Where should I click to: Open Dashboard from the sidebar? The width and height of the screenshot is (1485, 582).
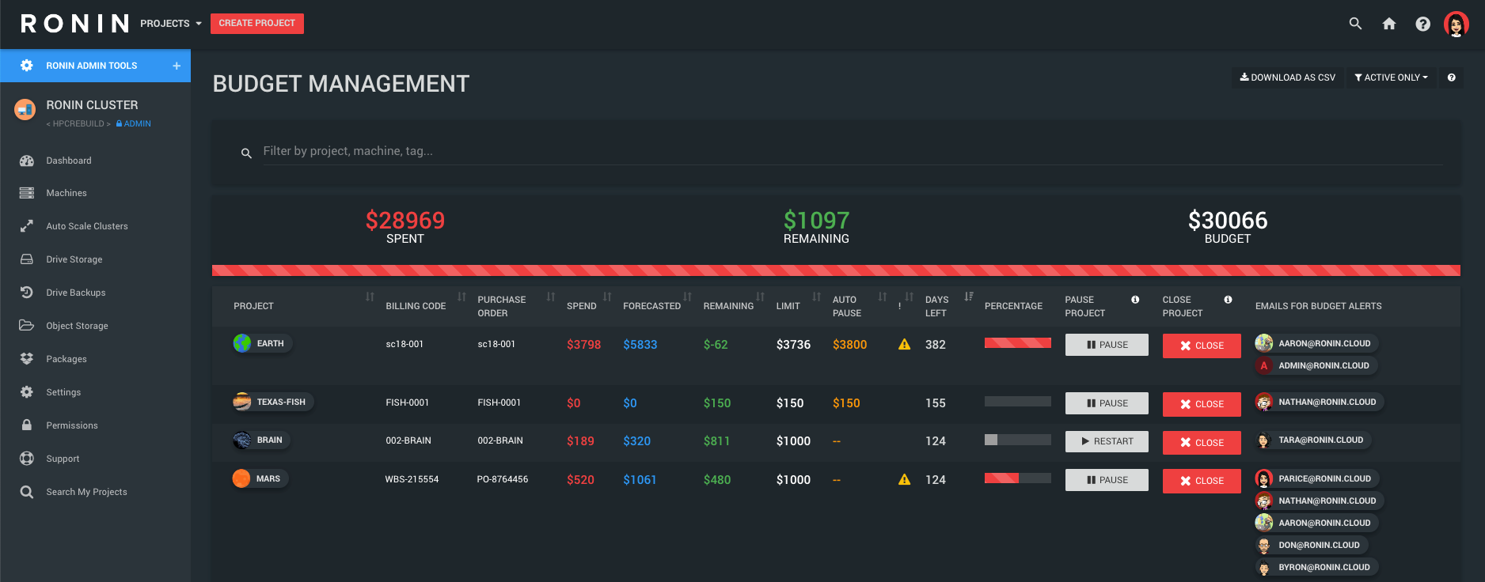[69, 161]
